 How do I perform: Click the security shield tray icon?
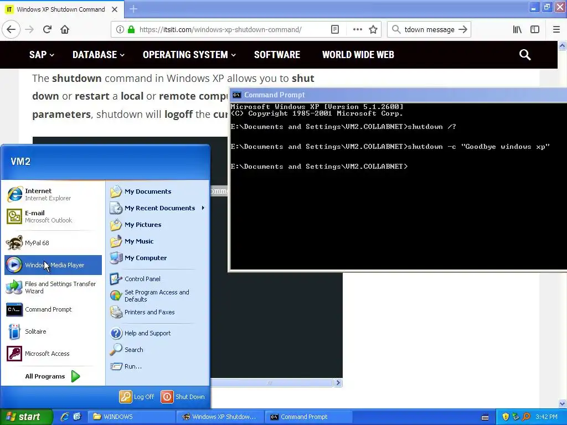coord(506,417)
